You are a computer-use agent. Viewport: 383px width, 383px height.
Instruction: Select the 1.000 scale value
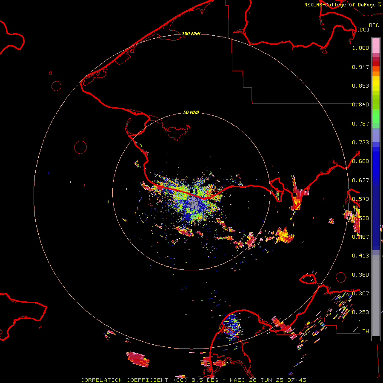(x=360, y=48)
